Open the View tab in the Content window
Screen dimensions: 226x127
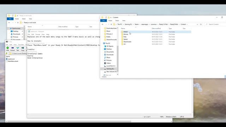[x=124, y=20]
